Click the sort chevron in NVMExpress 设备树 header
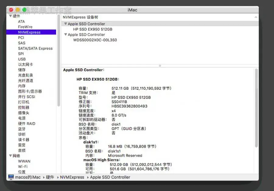 coord(256,17)
